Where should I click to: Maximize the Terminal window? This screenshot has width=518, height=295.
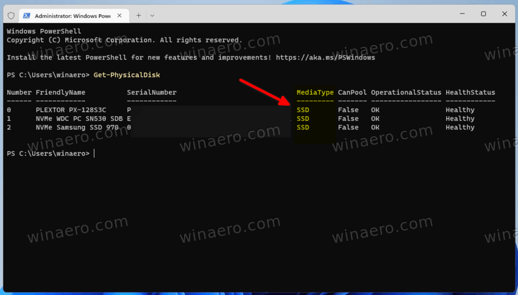(483, 14)
